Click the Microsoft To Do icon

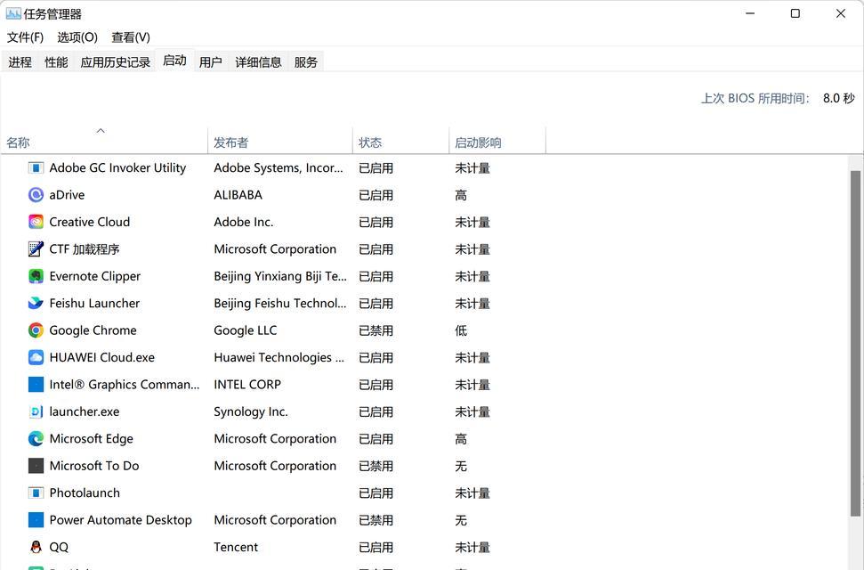(x=36, y=466)
